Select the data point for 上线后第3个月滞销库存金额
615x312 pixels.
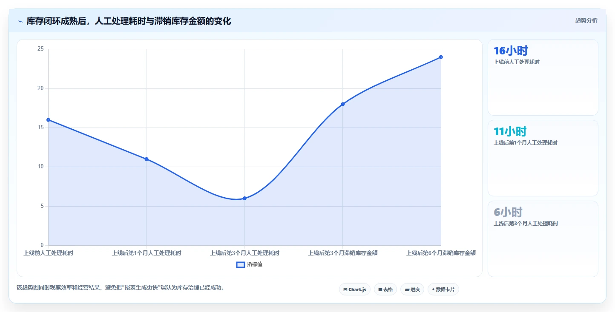coord(343,104)
